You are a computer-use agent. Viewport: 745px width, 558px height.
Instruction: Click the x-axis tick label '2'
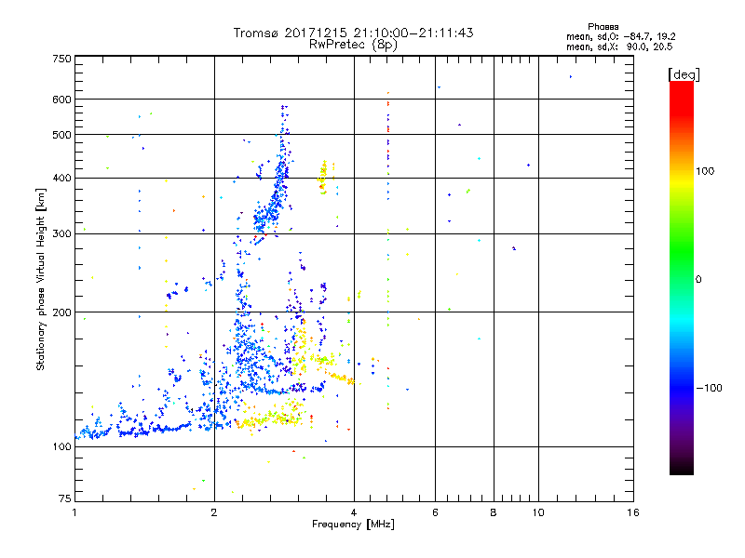pyautogui.click(x=214, y=512)
